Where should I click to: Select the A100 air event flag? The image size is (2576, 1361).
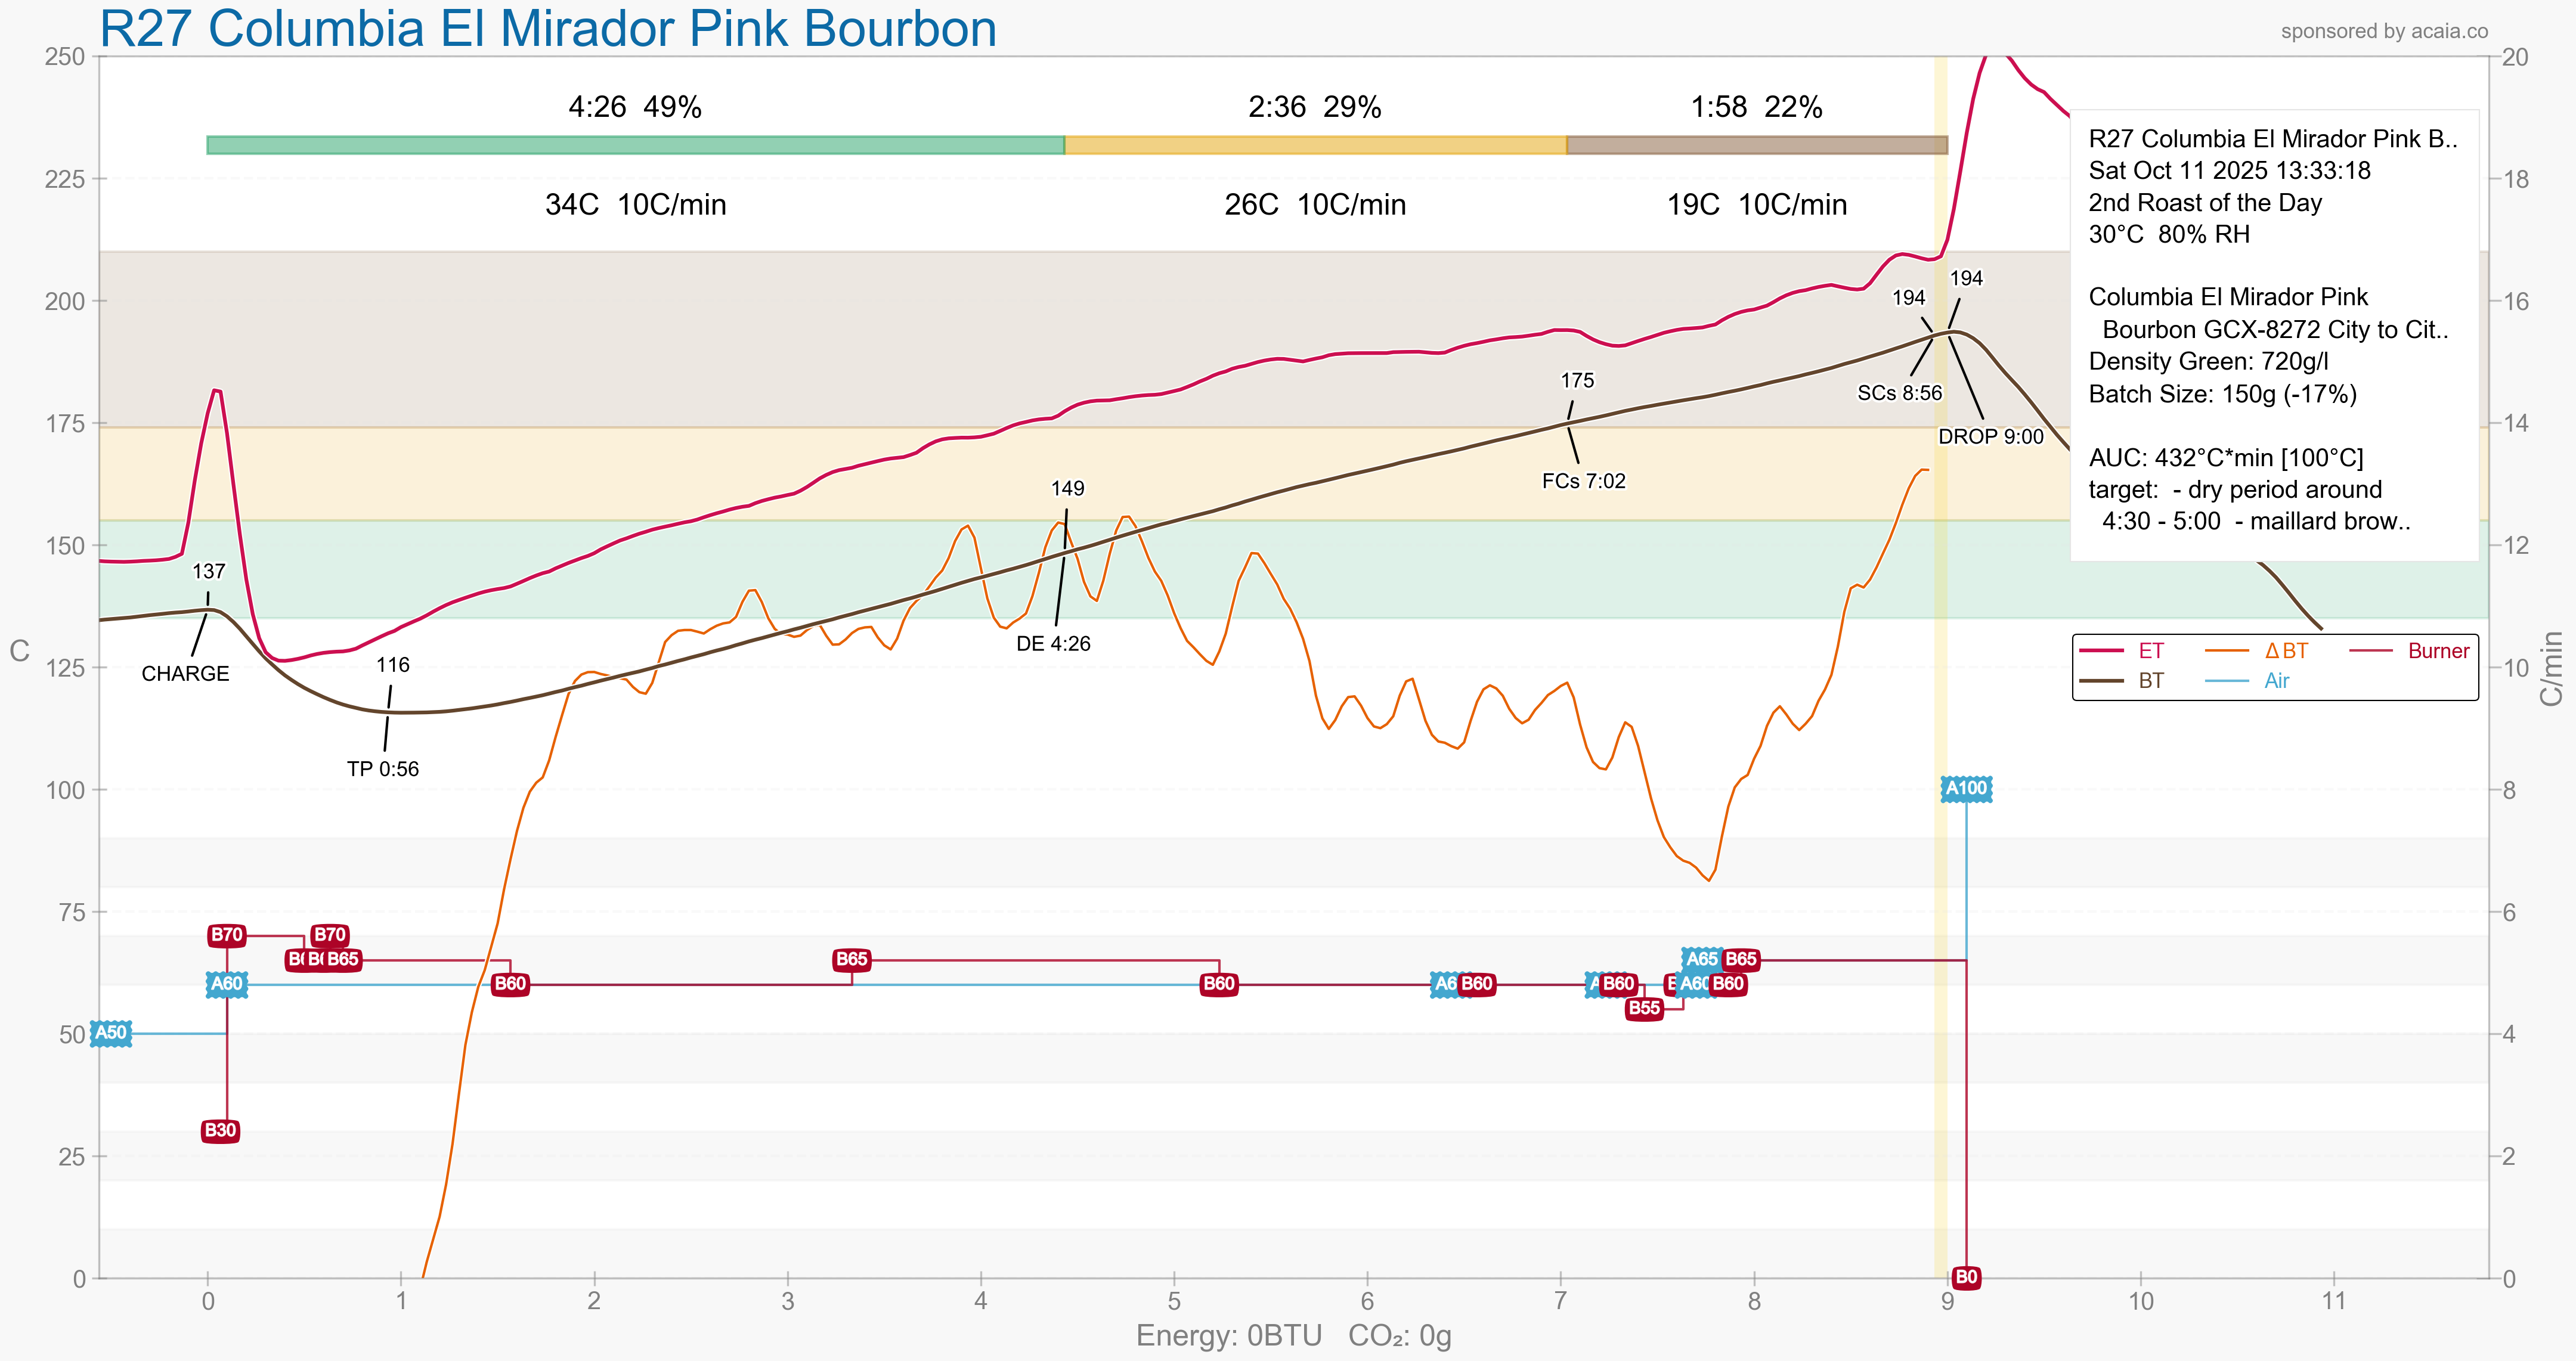coord(1965,789)
